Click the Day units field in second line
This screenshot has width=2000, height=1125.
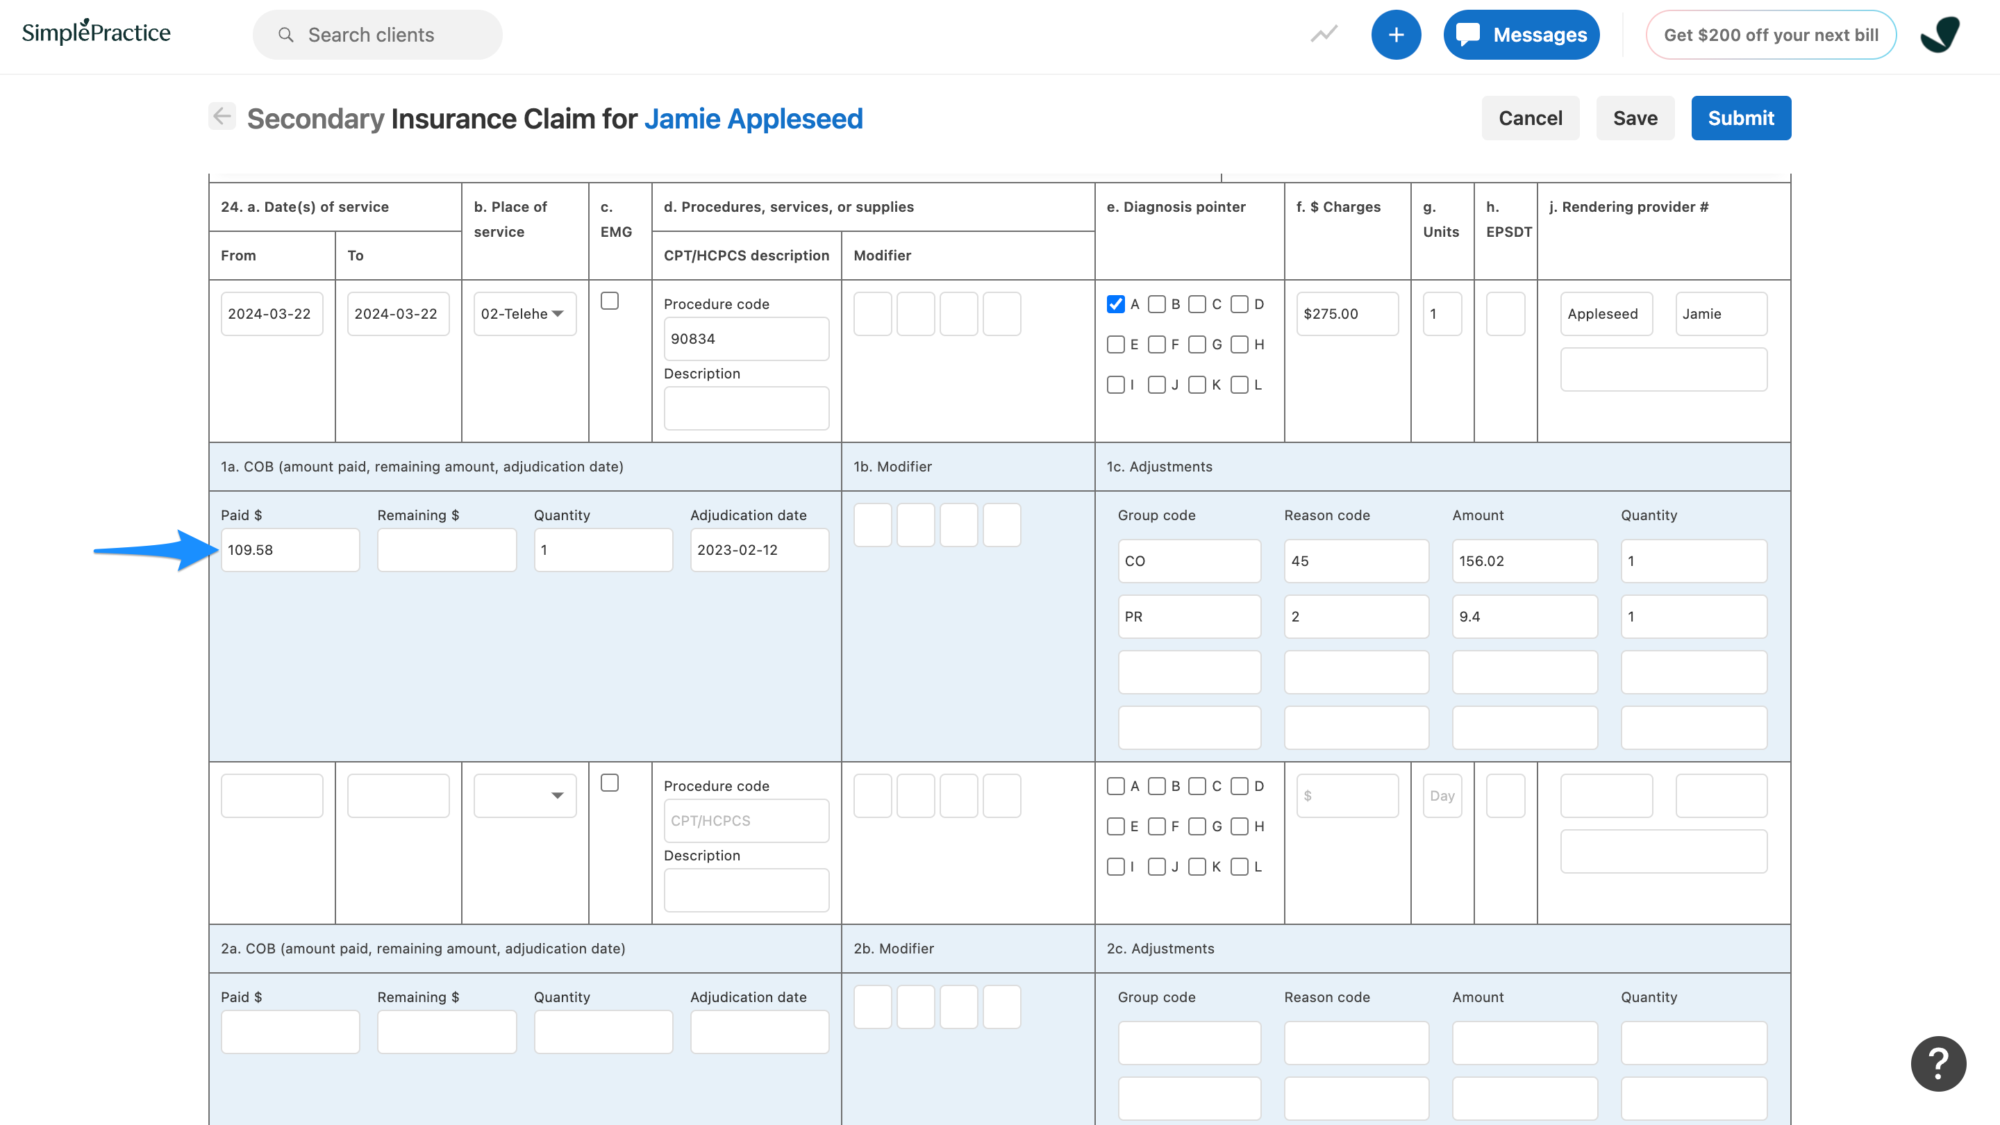(1442, 795)
